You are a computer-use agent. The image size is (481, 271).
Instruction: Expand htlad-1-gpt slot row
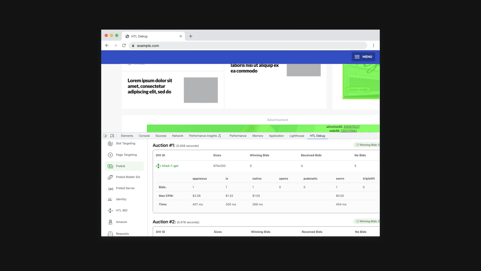[x=170, y=166]
